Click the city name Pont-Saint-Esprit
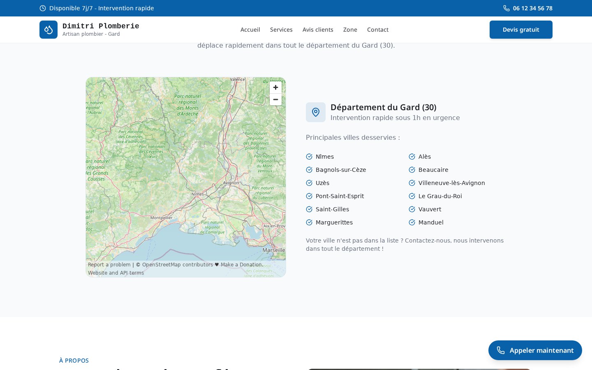This screenshot has height=370, width=592. tap(340, 196)
